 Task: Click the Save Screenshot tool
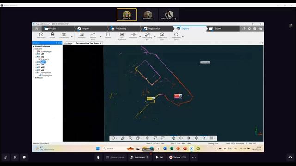pyautogui.click(x=122, y=36)
